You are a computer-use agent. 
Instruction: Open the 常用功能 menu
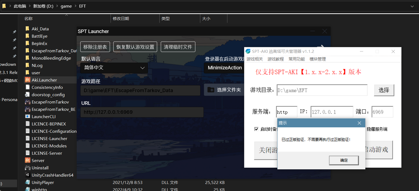pyautogui.click(x=297, y=59)
